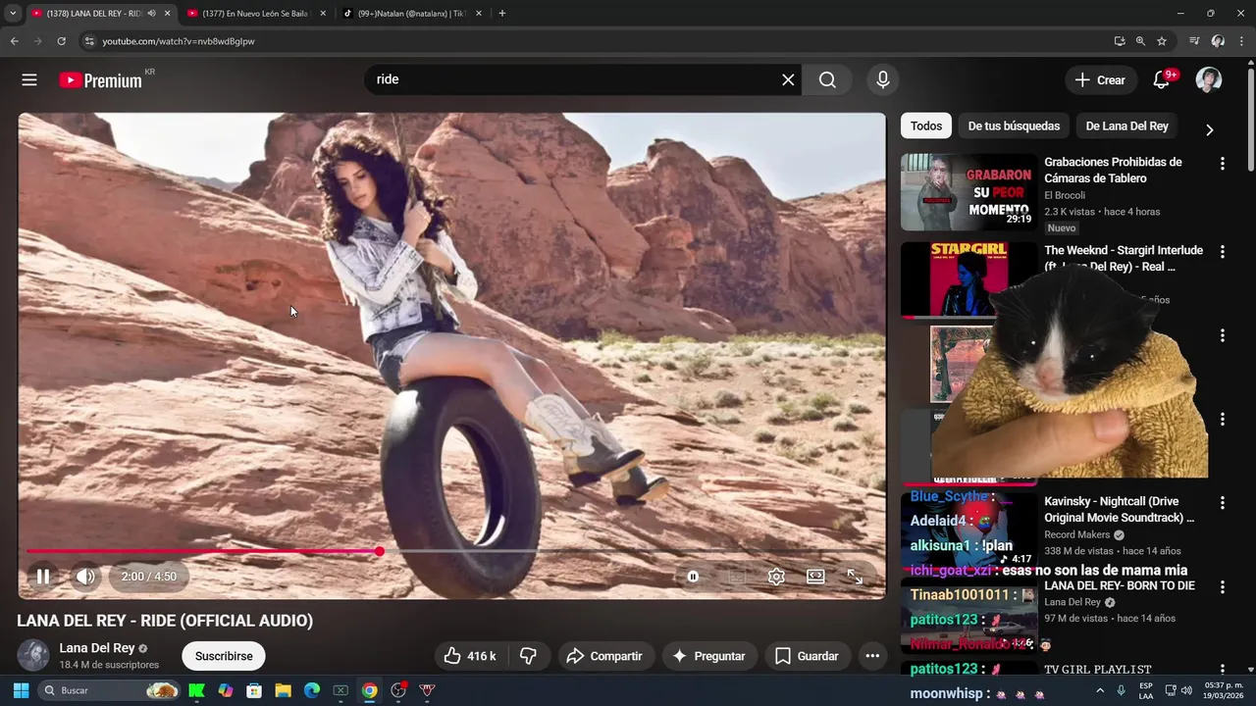The image size is (1256, 706).
Task: Open video player settings gear
Action: coord(776,577)
